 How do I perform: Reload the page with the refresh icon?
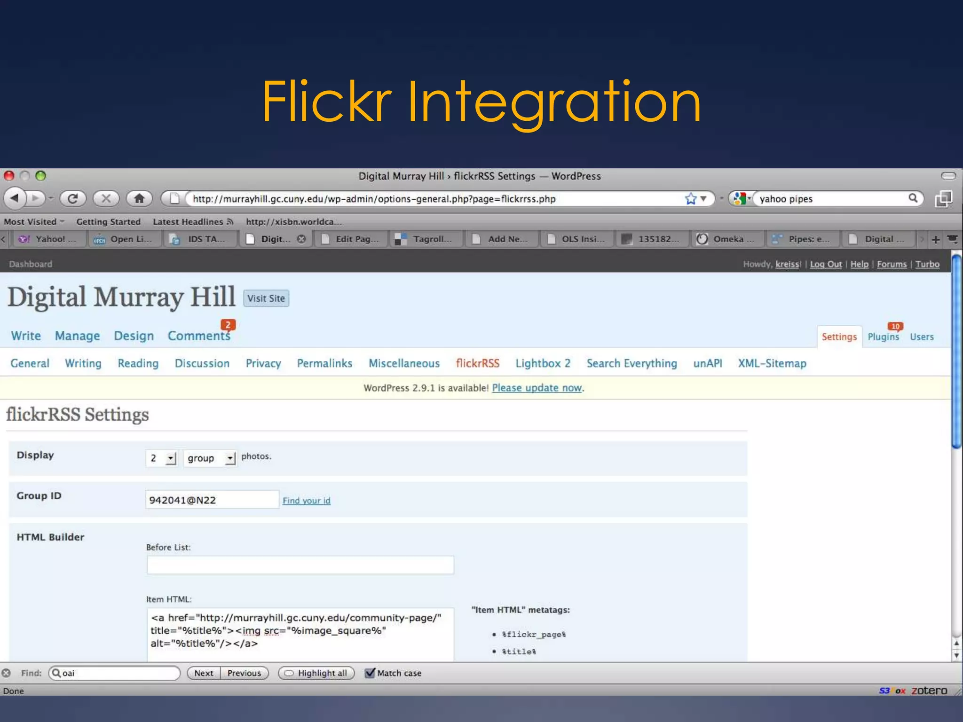73,198
